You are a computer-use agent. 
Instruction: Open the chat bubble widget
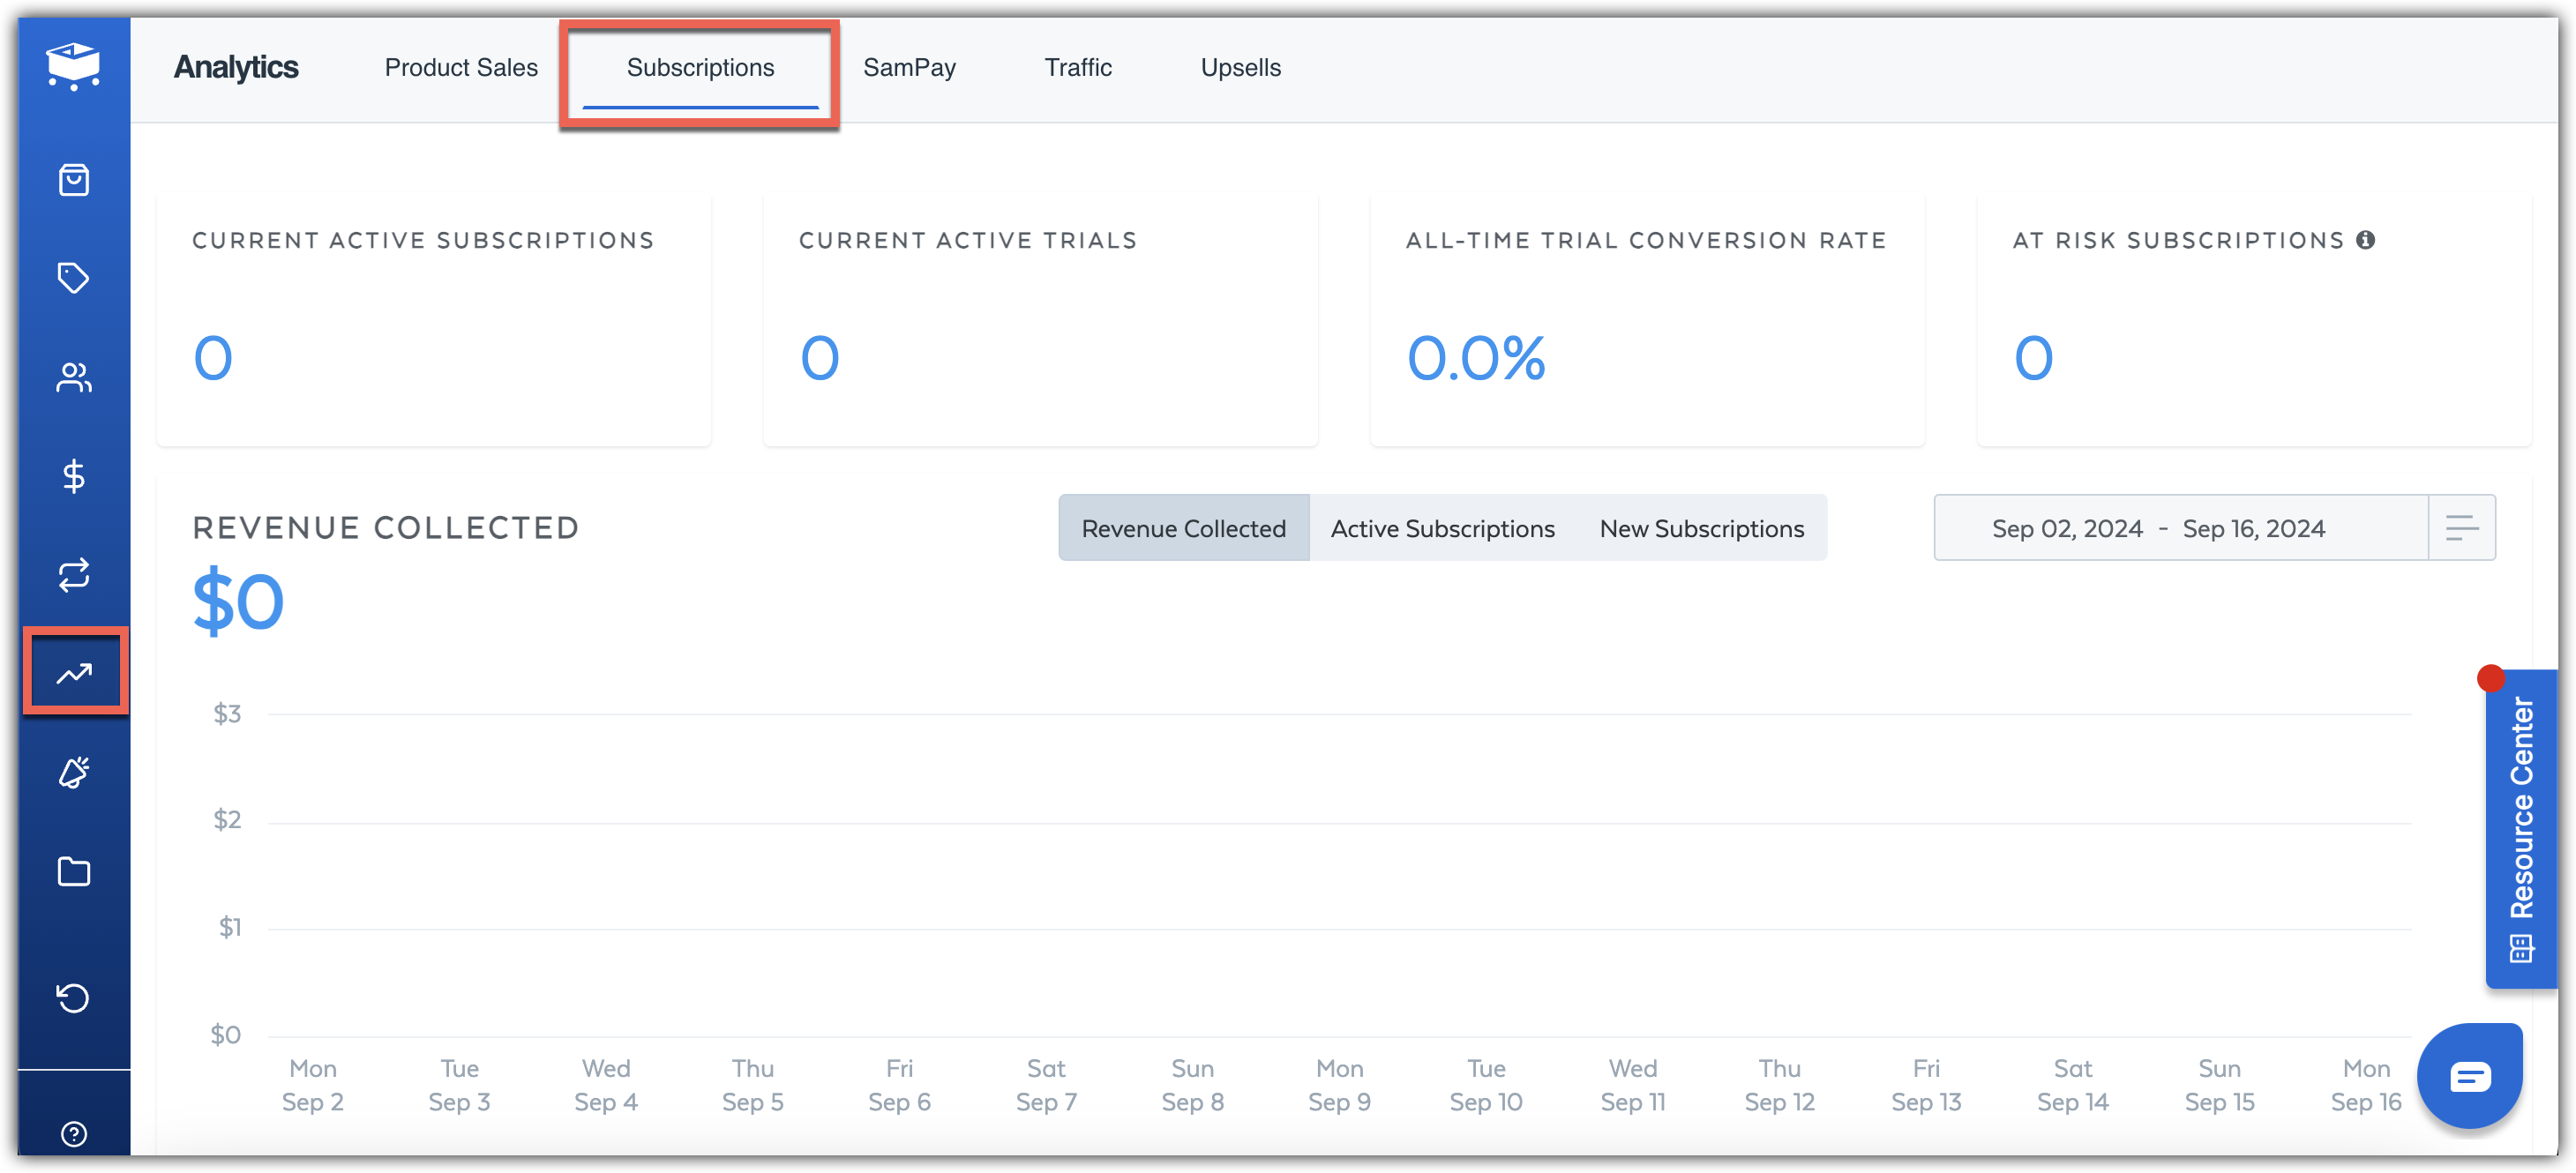tap(2469, 1076)
